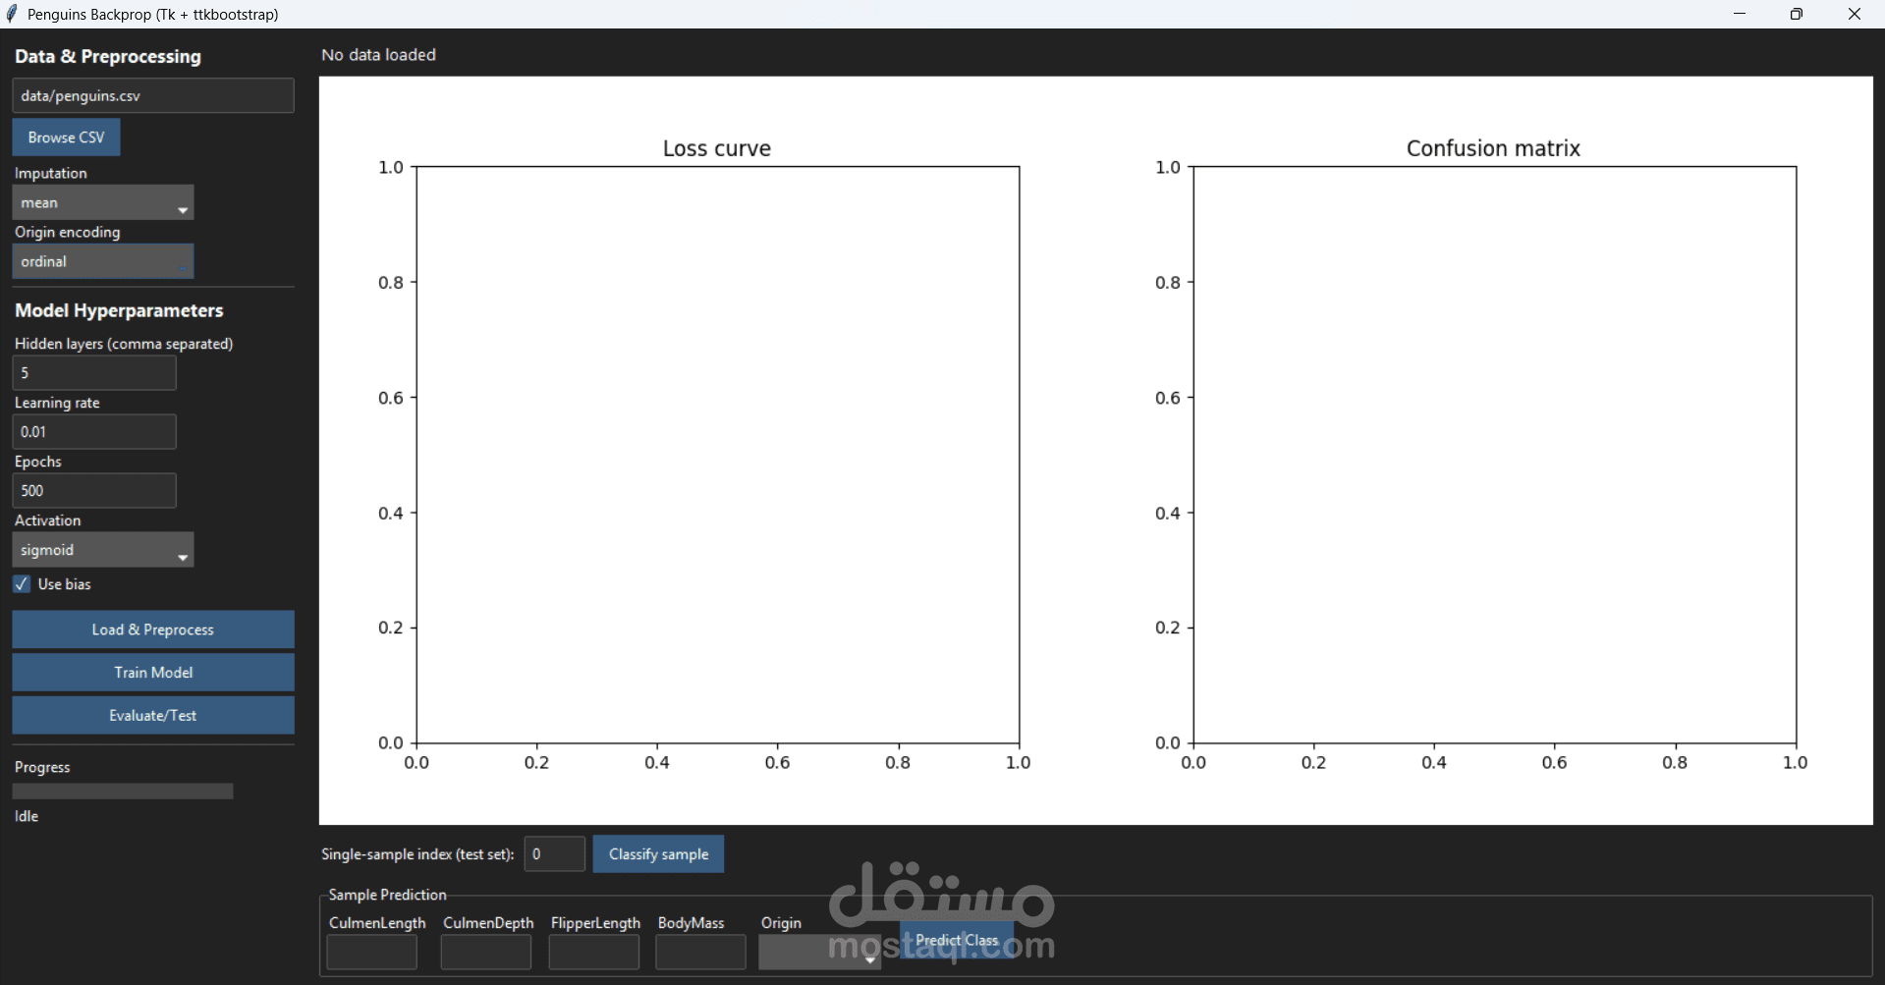Click the feather app icon in title bar
The image size is (1885, 985).
point(12,14)
